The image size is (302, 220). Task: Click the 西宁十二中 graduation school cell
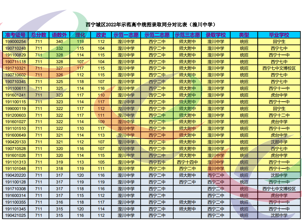tap(279, 115)
